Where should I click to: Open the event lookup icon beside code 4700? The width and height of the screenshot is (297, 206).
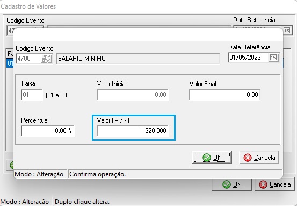tap(46, 59)
